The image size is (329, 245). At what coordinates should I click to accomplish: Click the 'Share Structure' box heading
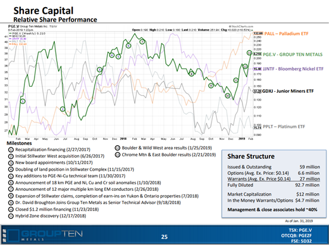pos(251,156)
